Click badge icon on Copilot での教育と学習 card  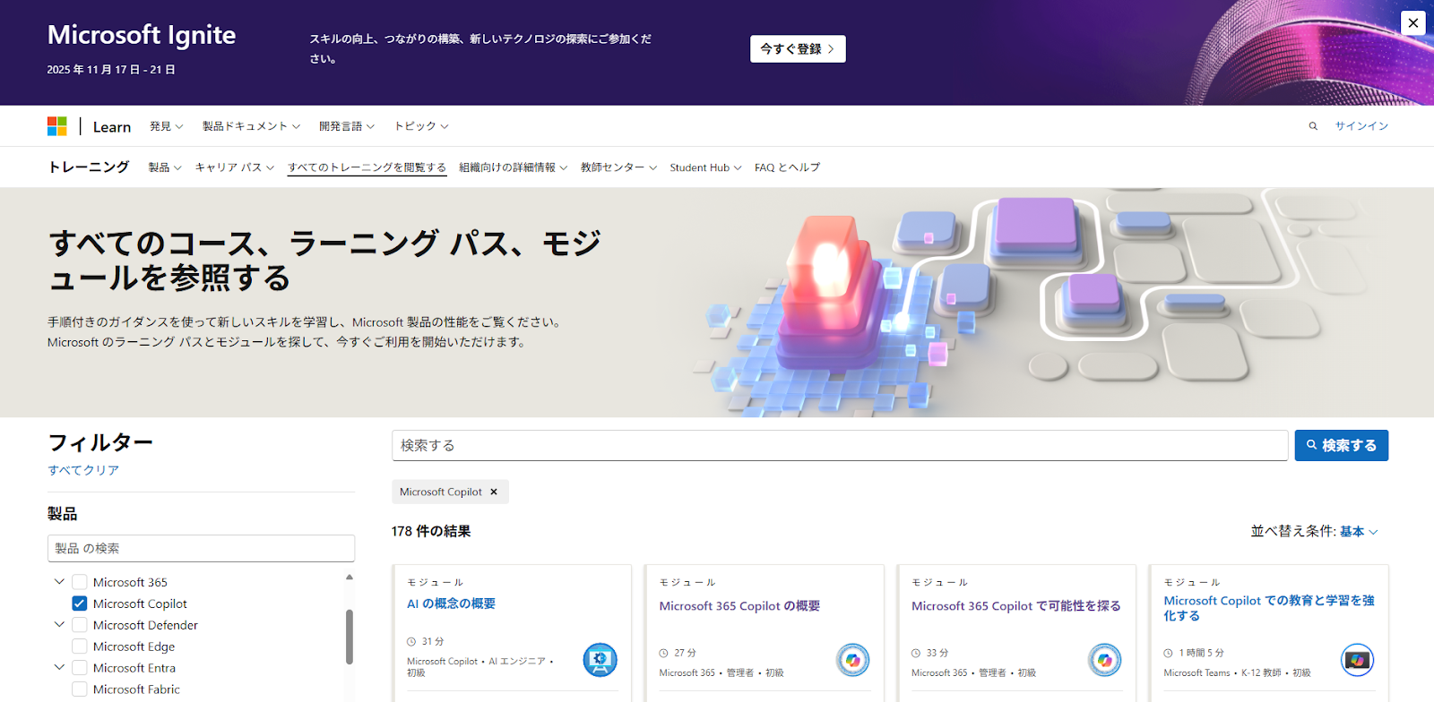click(1357, 660)
